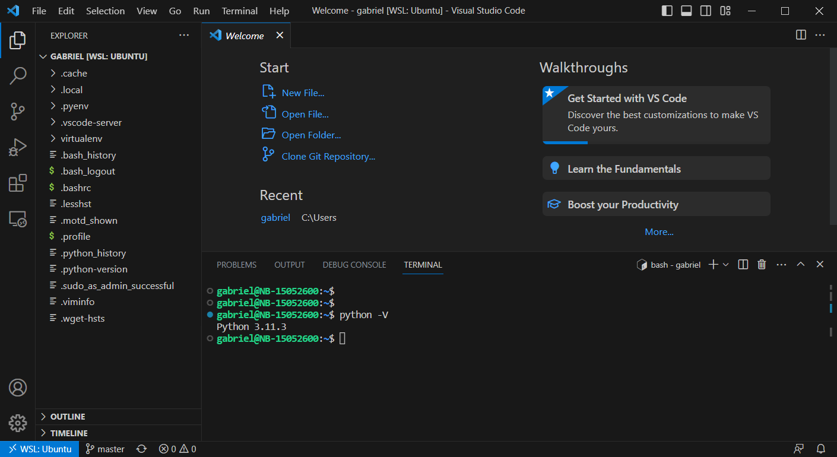This screenshot has height=457, width=837.
Task: Open the Run and Debug view
Action: 18,147
